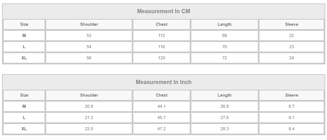
Task: Select the XL size row label in CM table
Action: click(x=24, y=58)
